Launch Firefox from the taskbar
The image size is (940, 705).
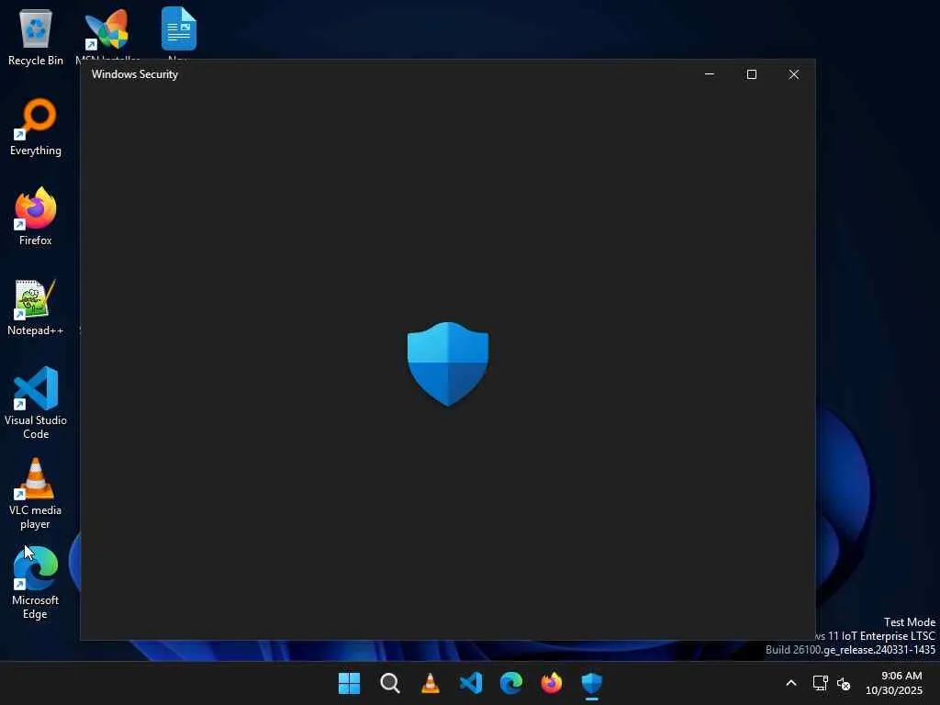[x=551, y=683]
